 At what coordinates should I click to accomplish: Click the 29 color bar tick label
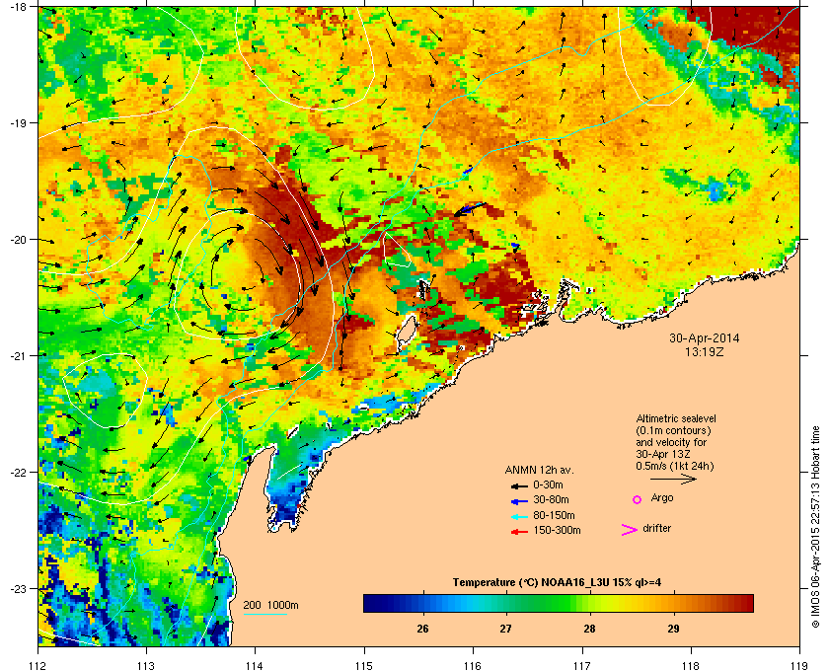[673, 629]
